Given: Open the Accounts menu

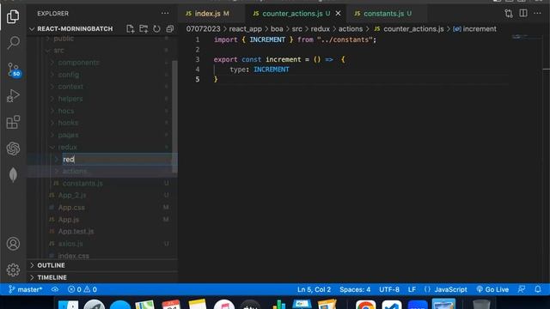Looking at the screenshot, I should pyautogui.click(x=13, y=244).
